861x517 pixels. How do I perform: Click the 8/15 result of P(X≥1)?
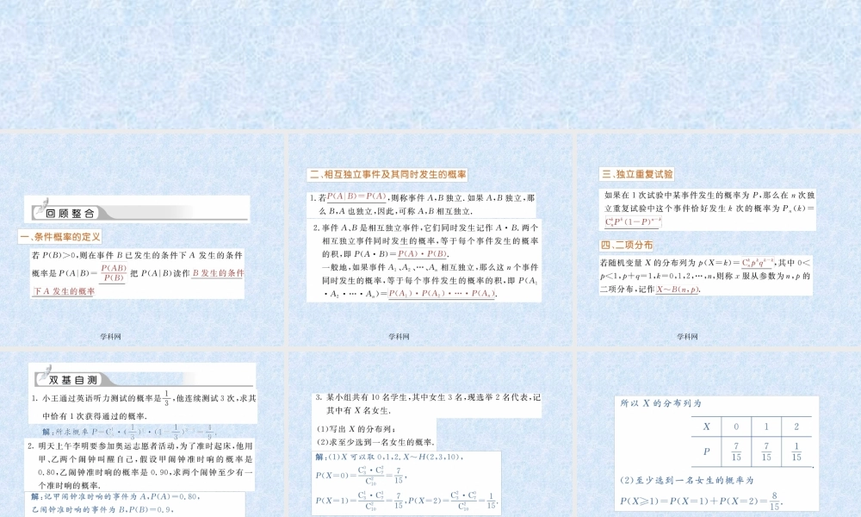774,501
